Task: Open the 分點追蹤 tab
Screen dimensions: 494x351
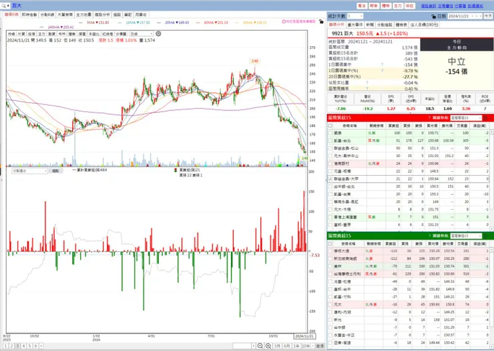Action: 385,25
